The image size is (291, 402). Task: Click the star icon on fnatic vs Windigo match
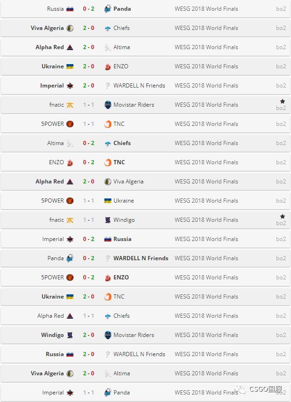tap(282, 216)
